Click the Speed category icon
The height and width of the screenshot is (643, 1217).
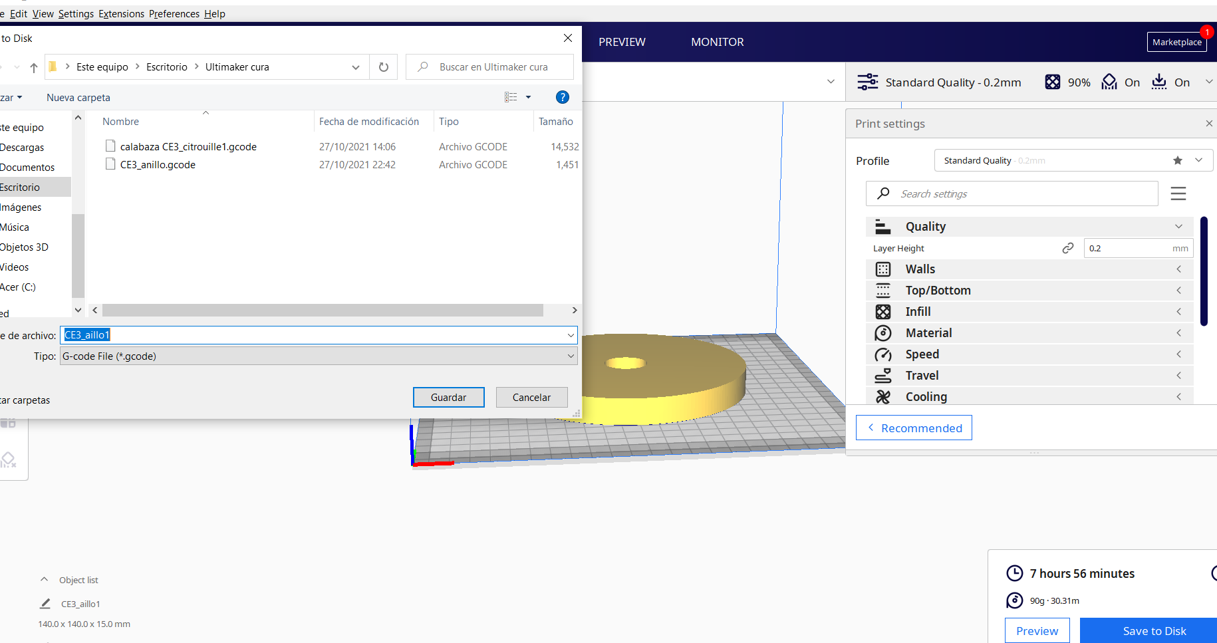pyautogui.click(x=882, y=354)
